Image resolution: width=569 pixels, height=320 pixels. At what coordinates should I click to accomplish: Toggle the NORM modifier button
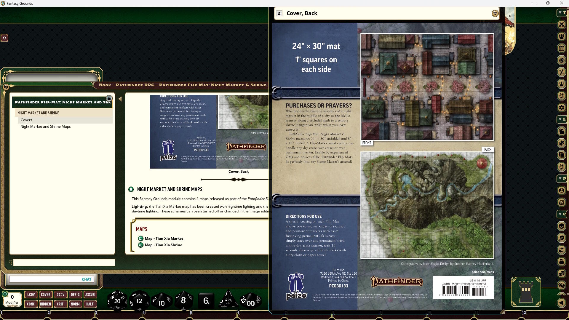click(x=75, y=304)
